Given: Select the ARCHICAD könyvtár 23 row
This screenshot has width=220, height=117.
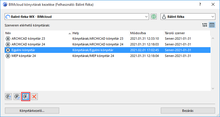Looking at the screenshot, I should pos(107,39).
